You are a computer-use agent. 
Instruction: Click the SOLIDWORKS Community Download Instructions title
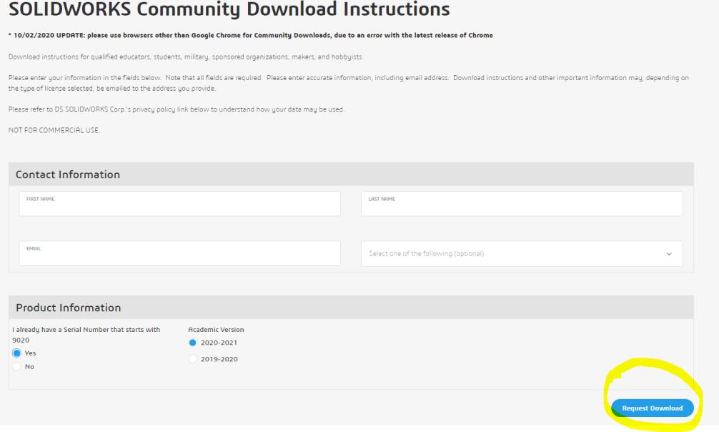pyautogui.click(x=229, y=10)
